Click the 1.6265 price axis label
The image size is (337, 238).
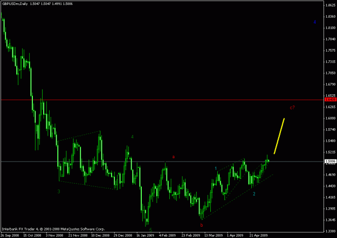[x=331, y=107]
